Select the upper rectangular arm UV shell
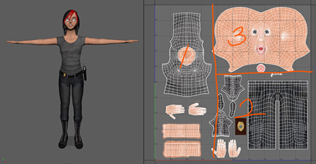 181,131
